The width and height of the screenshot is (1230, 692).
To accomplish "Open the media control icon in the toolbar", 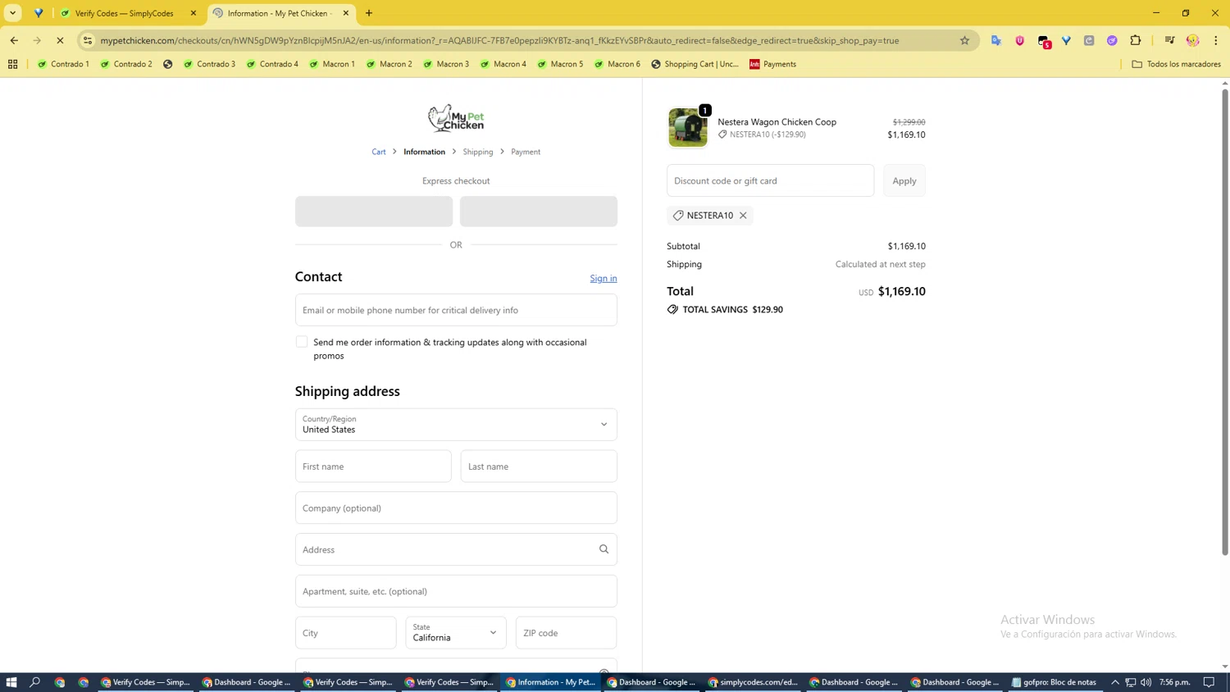I will coord(1169,40).
